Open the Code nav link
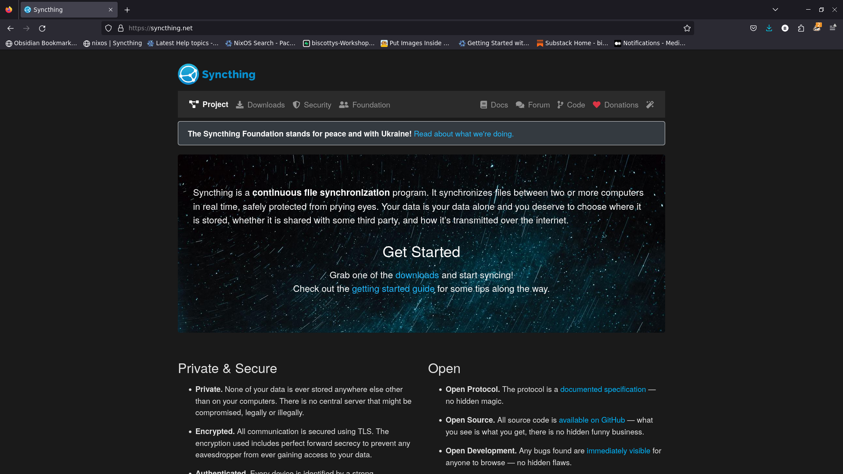 pyautogui.click(x=571, y=105)
